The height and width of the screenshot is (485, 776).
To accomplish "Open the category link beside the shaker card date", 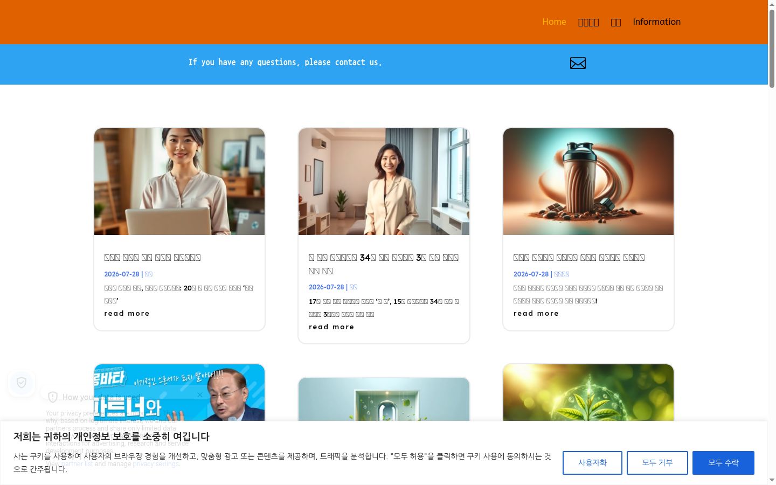I will point(562,274).
